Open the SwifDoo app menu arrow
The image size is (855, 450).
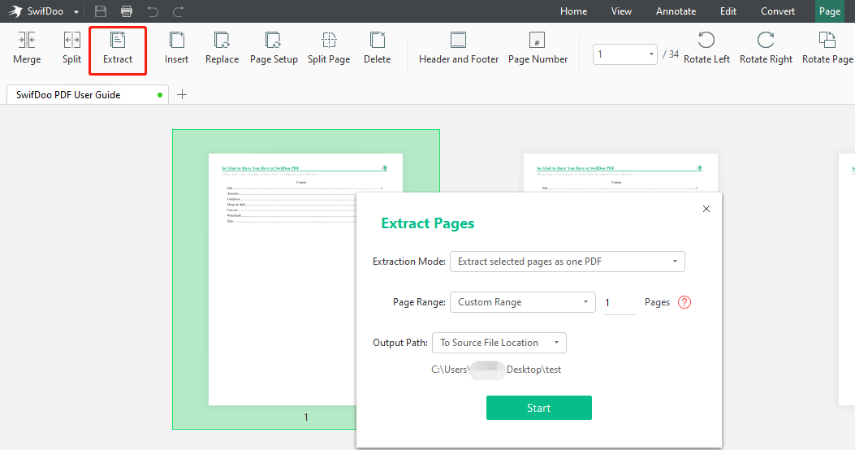coord(76,12)
